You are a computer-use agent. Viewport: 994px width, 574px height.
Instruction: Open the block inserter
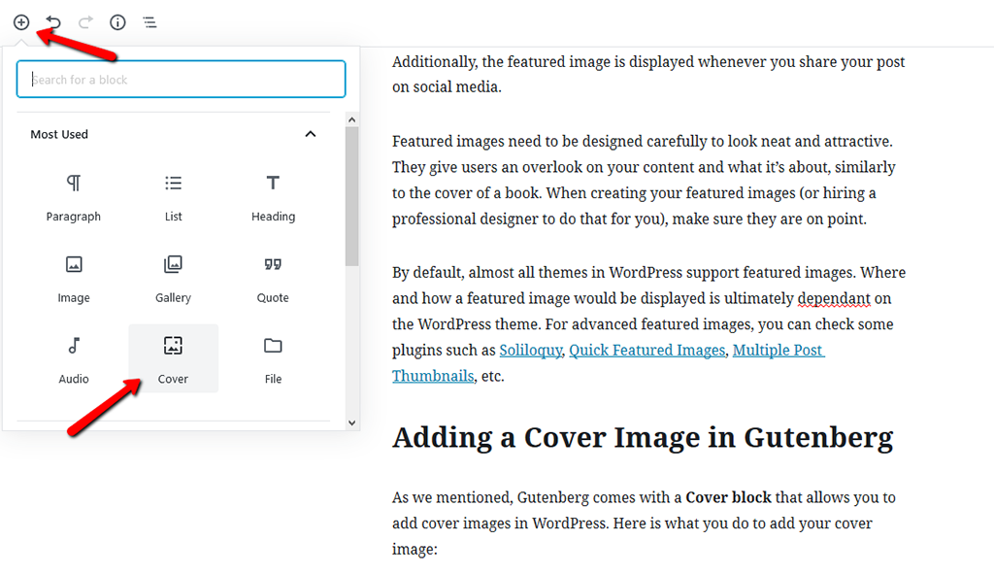coord(20,21)
